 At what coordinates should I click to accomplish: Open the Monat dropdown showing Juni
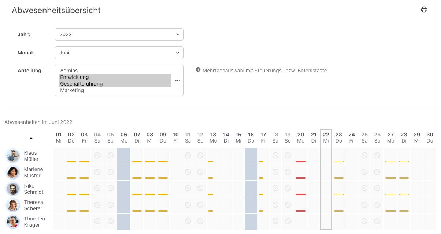click(x=119, y=52)
